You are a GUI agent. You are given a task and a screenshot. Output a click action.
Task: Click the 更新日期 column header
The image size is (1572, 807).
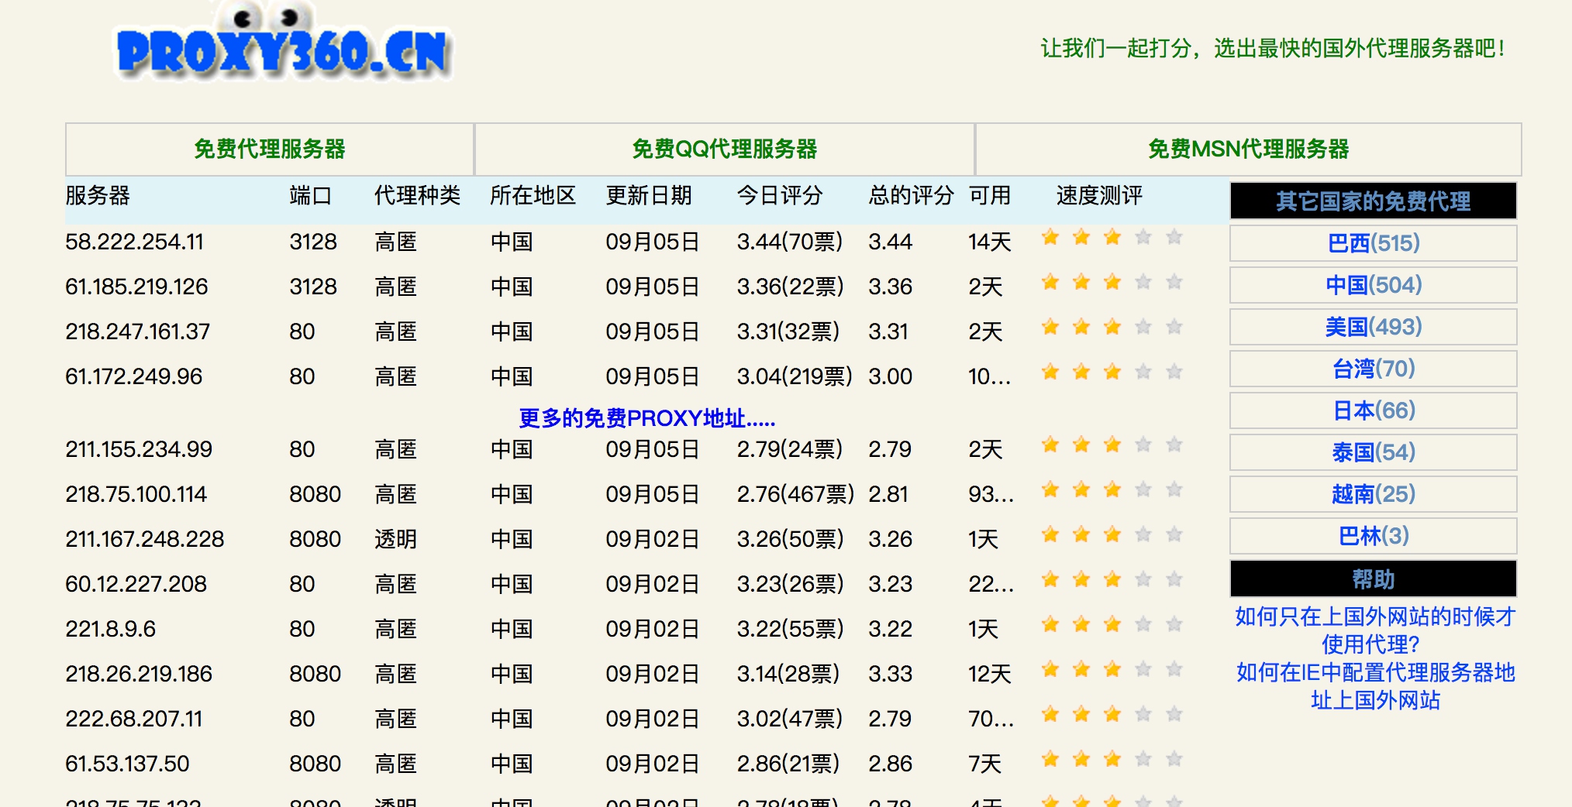(x=649, y=195)
